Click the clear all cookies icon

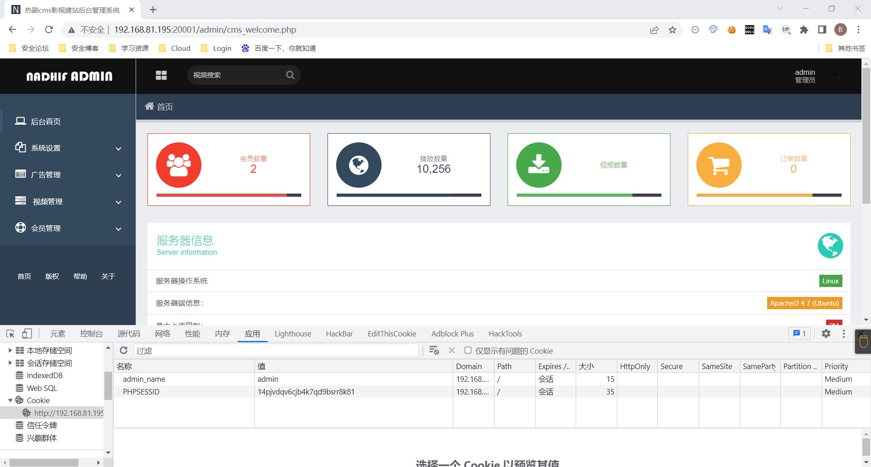(434, 350)
